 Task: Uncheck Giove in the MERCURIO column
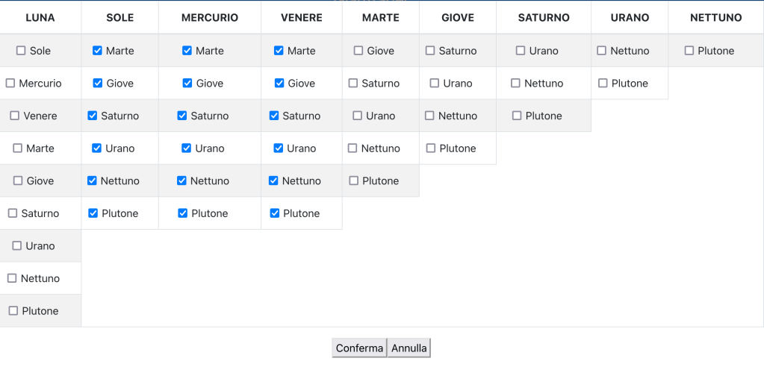[x=187, y=84]
